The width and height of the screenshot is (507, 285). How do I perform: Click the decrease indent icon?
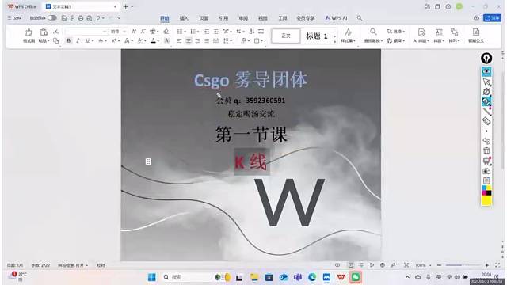pos(207,32)
